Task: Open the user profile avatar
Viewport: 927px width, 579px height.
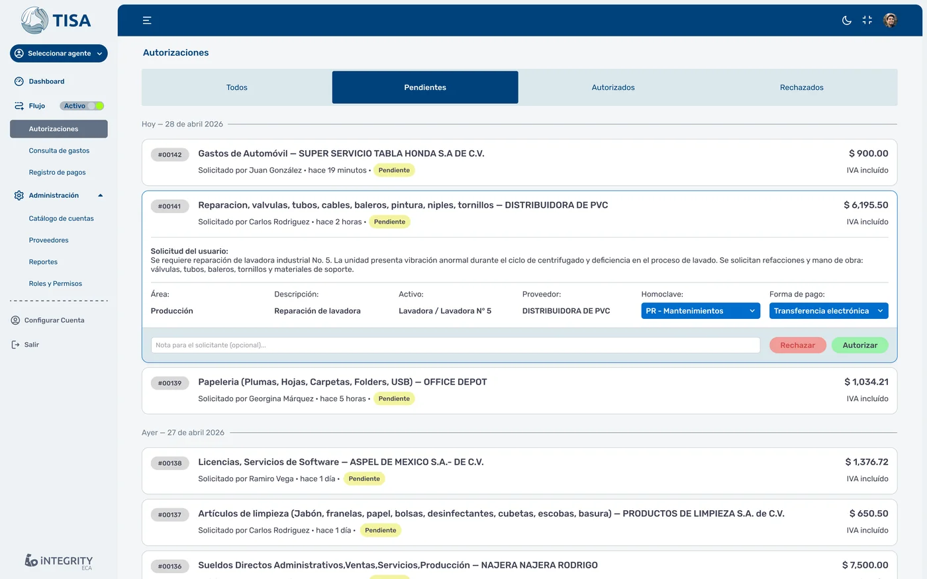Action: pyautogui.click(x=891, y=21)
